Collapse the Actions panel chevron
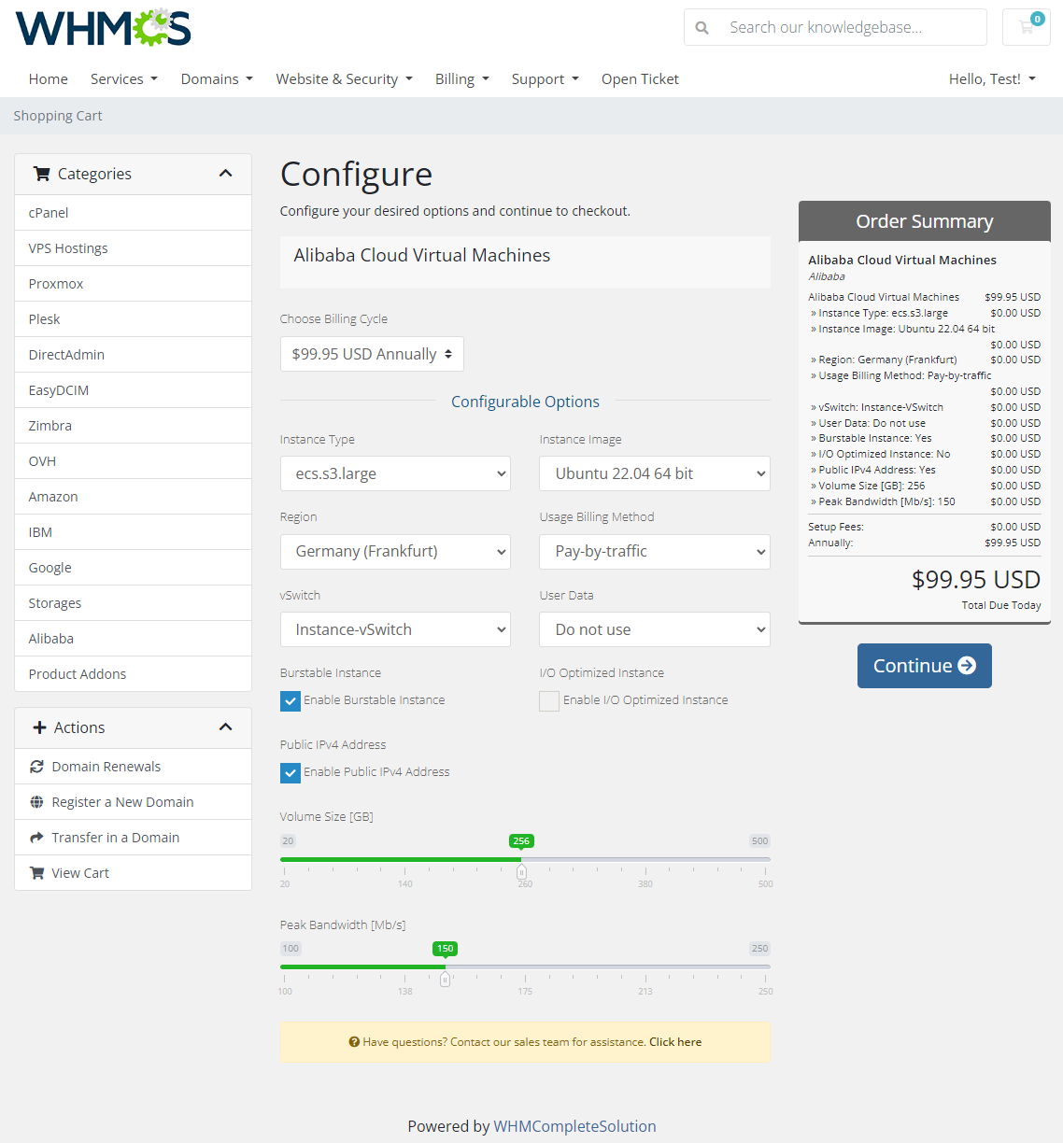This screenshot has width=1063, height=1143. pyautogui.click(x=225, y=727)
